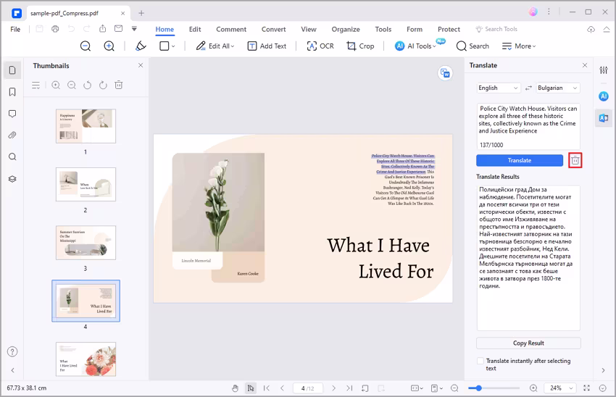This screenshot has width=616, height=397.
Task: Enable translate instantly after selecting text
Action: pyautogui.click(x=480, y=361)
